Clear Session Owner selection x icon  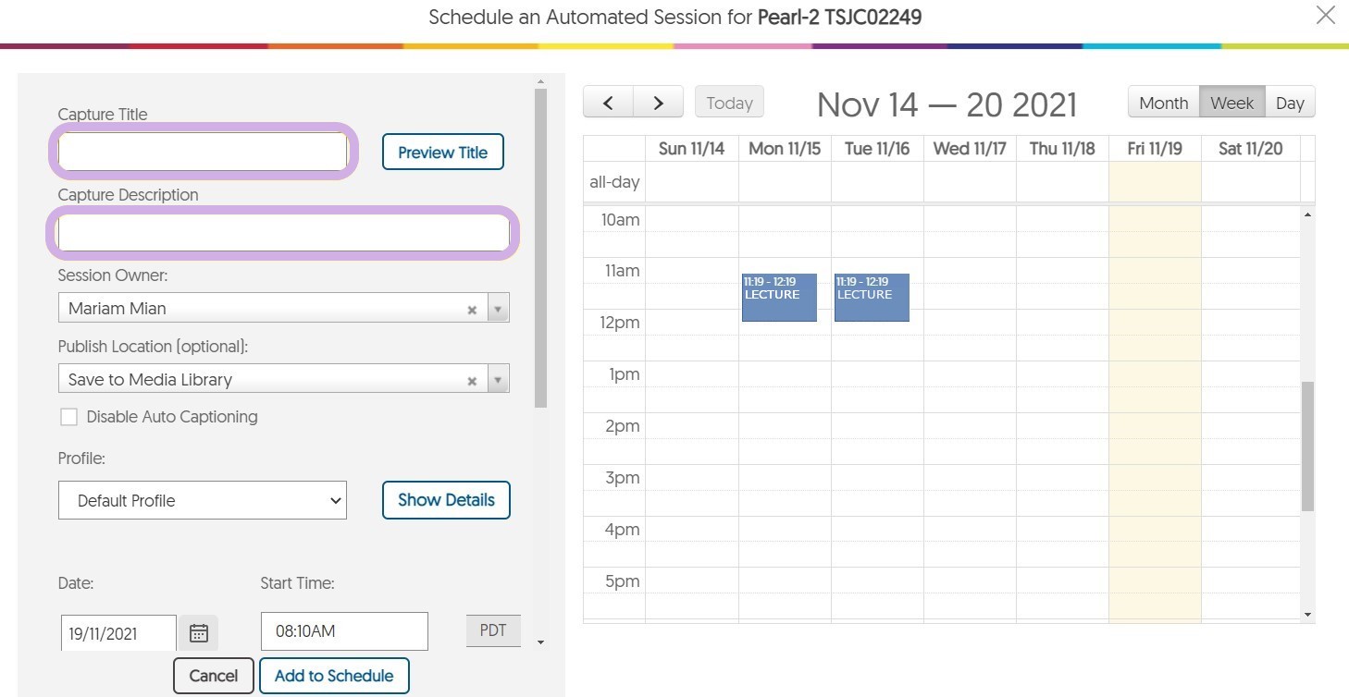point(472,310)
